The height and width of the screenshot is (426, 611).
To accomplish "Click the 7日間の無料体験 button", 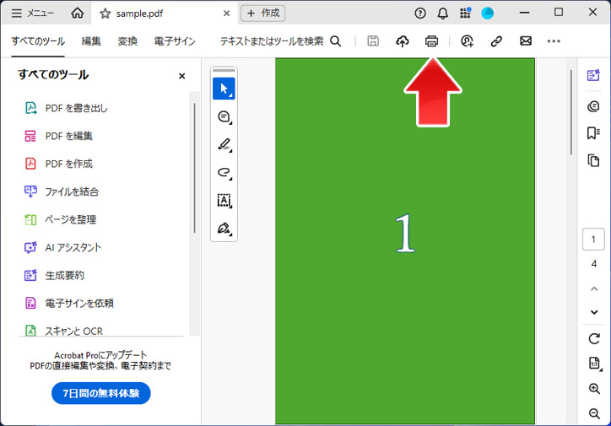I will (101, 393).
